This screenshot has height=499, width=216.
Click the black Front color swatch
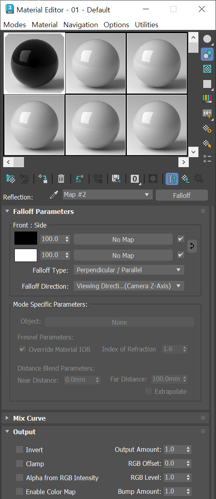(26, 239)
